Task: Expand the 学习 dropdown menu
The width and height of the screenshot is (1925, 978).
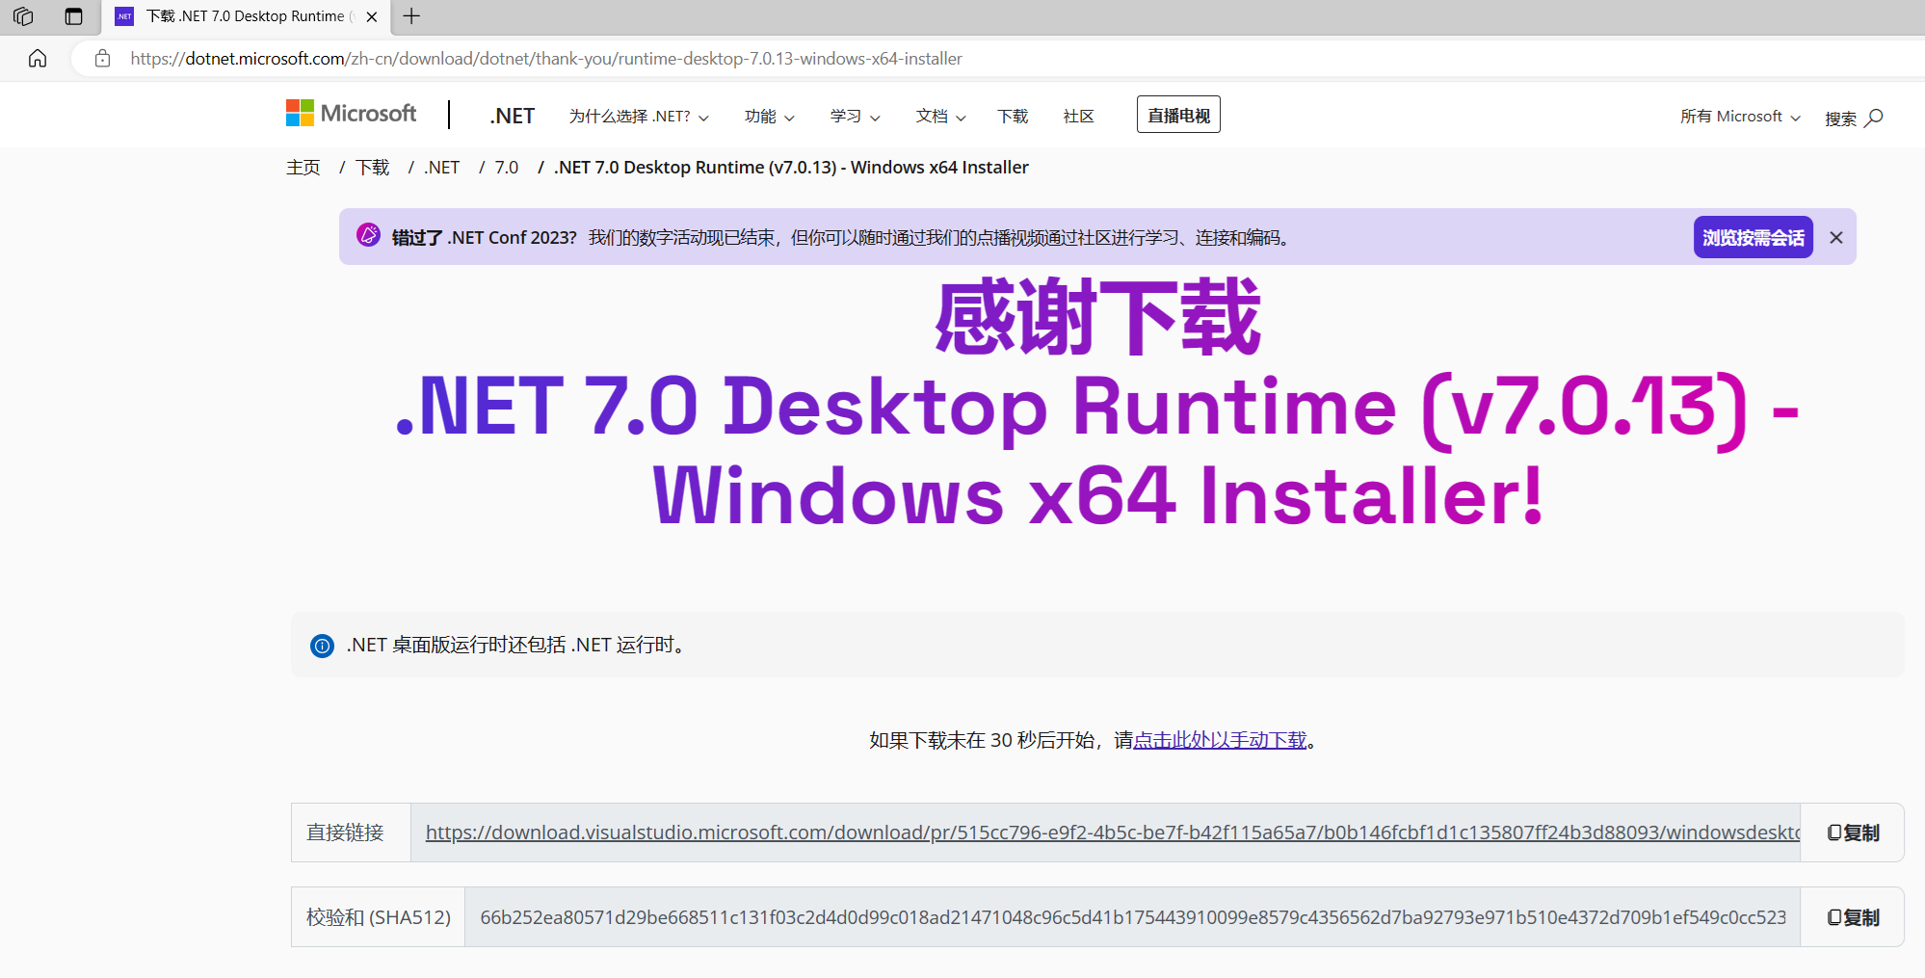Action: click(x=855, y=117)
